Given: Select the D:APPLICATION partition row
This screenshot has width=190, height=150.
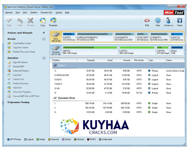Looking at the screenshot, I should point(119,75).
